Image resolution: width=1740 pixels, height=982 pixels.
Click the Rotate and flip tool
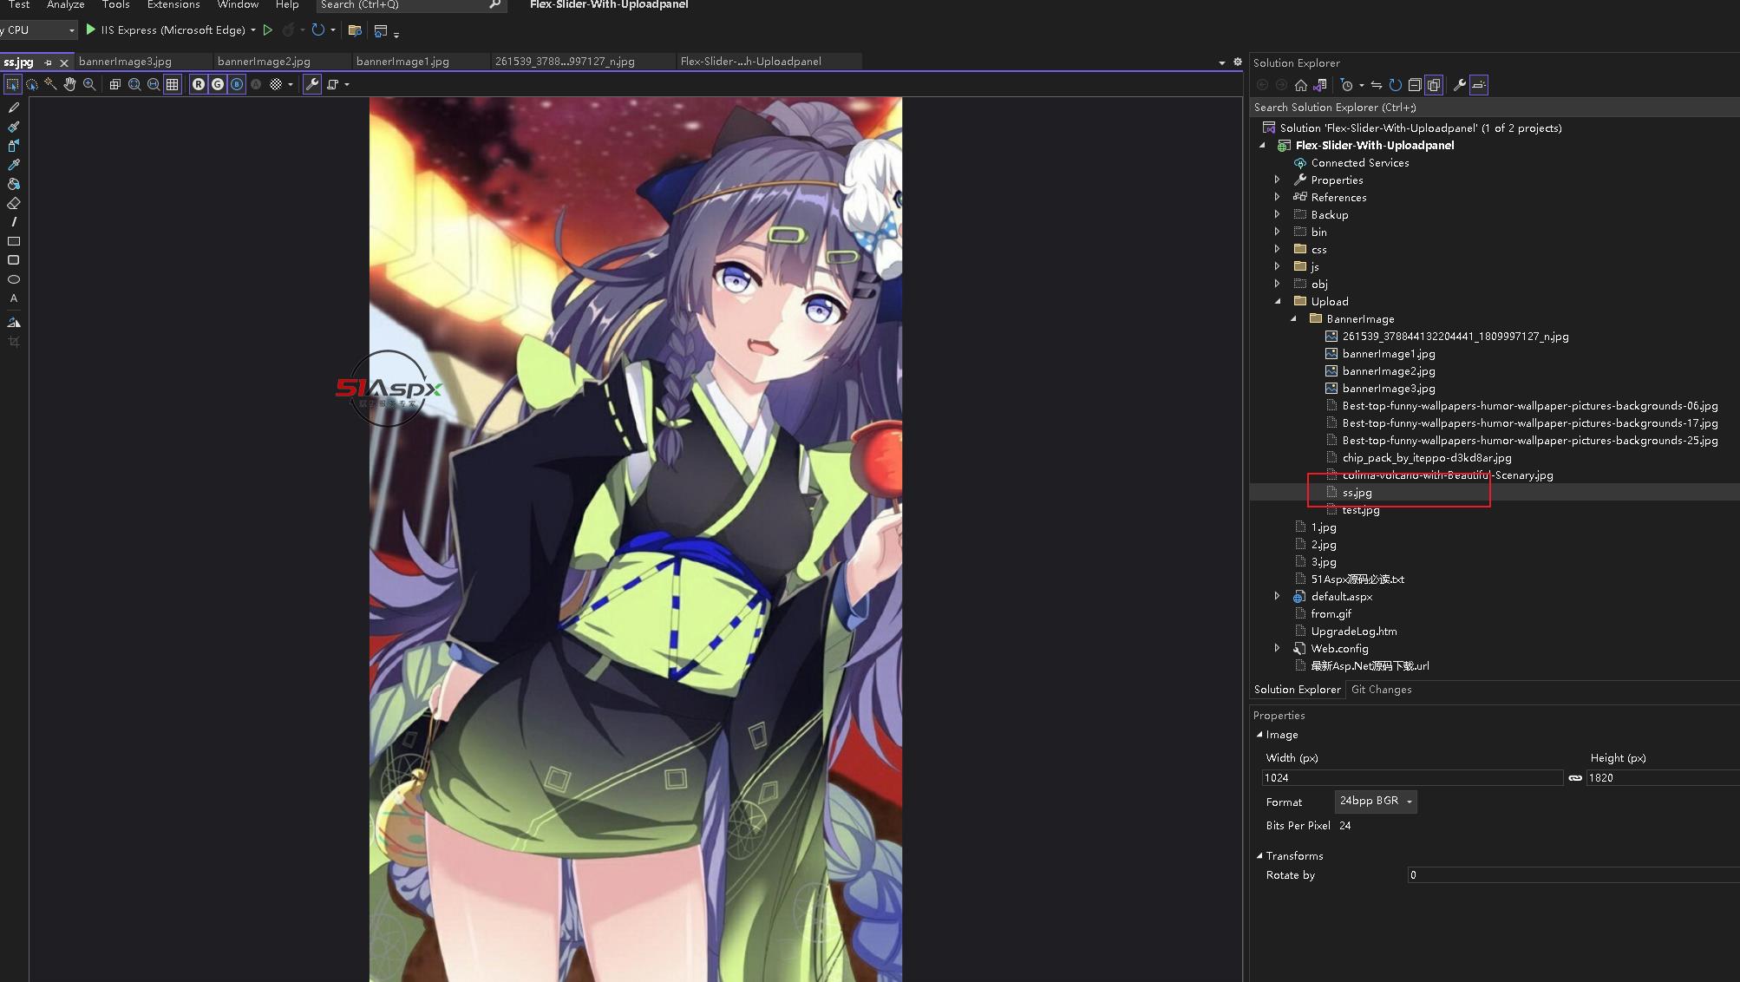(x=14, y=322)
